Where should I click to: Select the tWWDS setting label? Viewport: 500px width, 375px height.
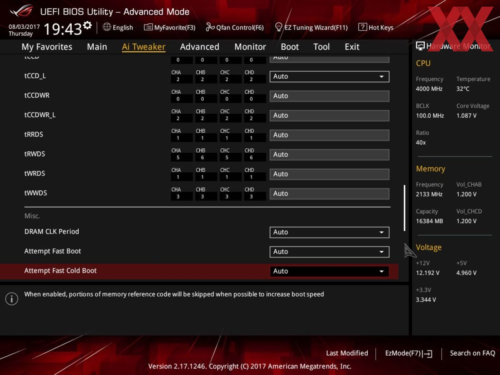point(36,193)
